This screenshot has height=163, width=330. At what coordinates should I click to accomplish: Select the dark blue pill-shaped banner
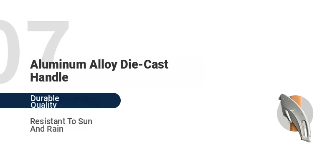[60, 100]
